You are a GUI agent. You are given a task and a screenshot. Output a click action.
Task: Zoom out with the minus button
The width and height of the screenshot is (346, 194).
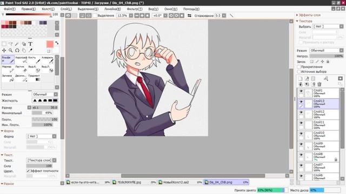(x=137, y=16)
